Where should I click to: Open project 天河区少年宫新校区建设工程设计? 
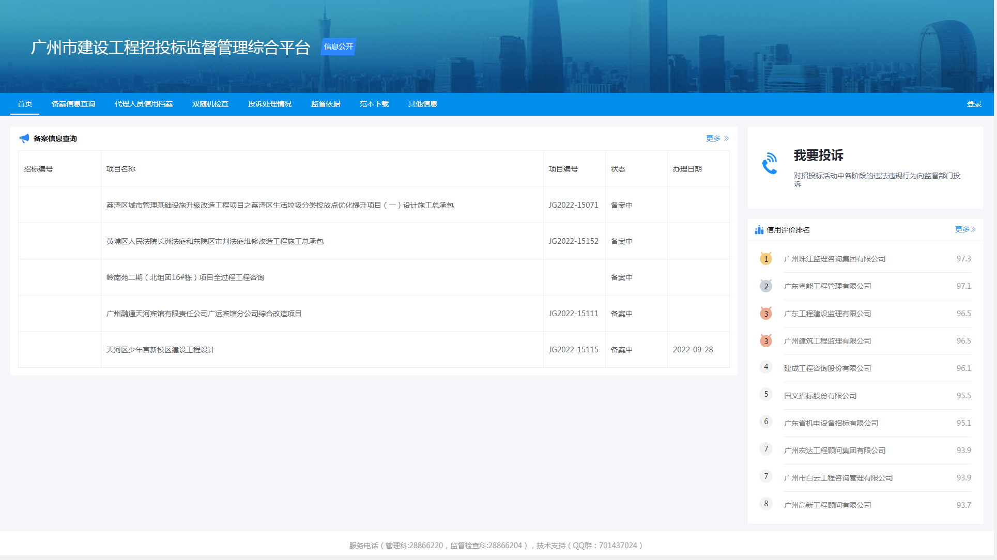[160, 350]
